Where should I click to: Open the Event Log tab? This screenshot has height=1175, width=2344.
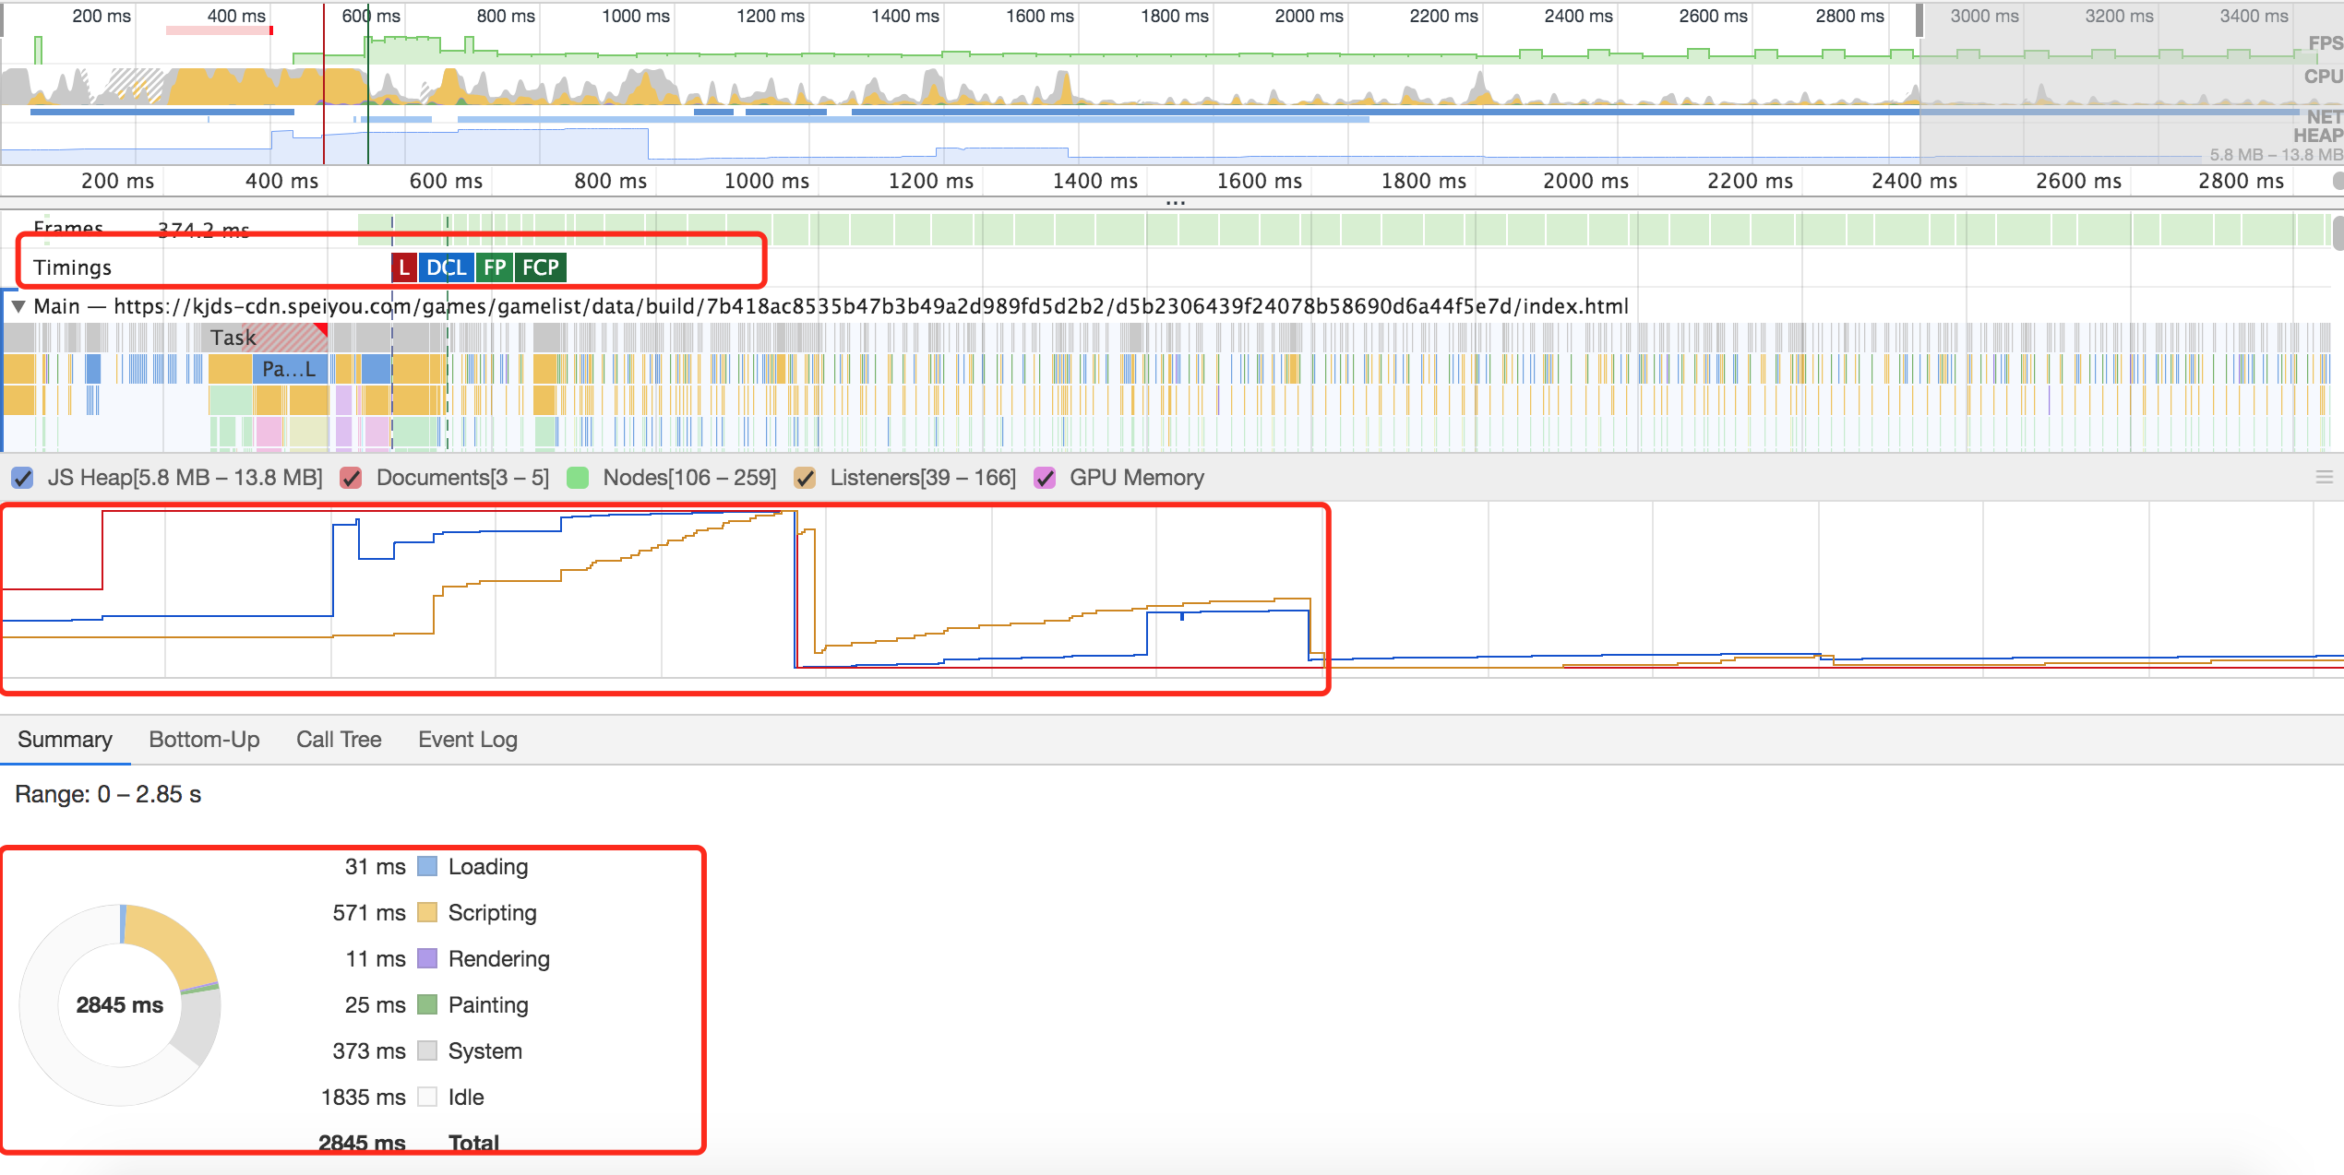coord(467,740)
